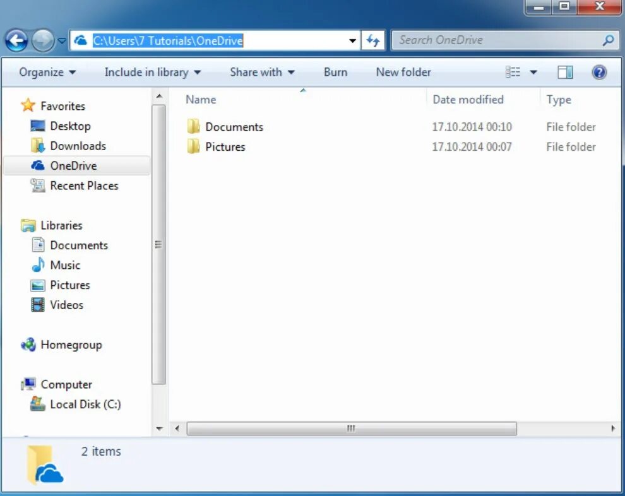Focus the Search OneDrive box
The width and height of the screenshot is (625, 496).
click(x=505, y=40)
